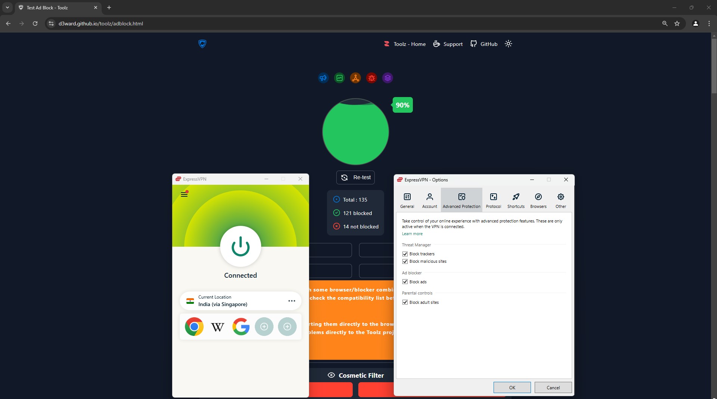Click the "14 not blocked" result text

[361, 227]
